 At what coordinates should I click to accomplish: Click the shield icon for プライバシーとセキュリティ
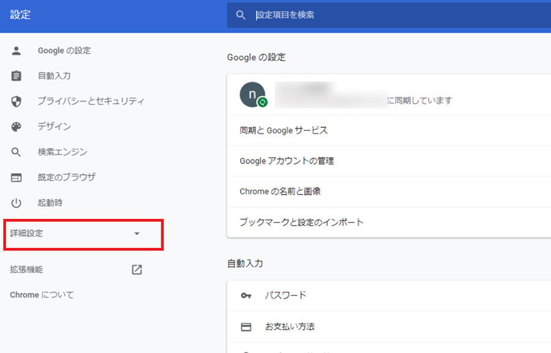[17, 102]
